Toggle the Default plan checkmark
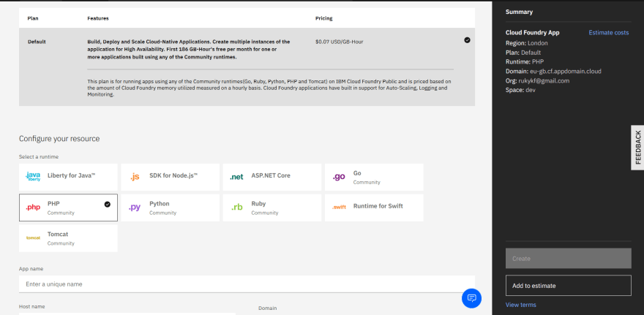Image resolution: width=644 pixels, height=315 pixels. (467, 40)
